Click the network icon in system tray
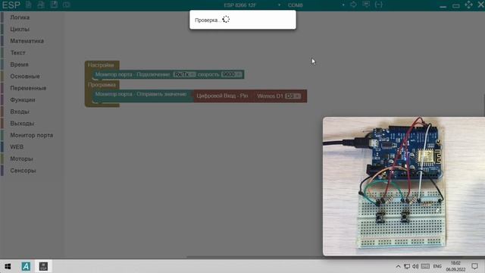Viewport: 485px width, 273px height. click(407, 266)
